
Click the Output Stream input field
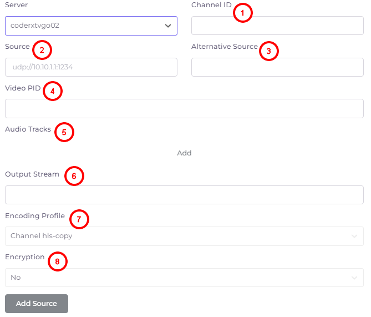coord(184,195)
